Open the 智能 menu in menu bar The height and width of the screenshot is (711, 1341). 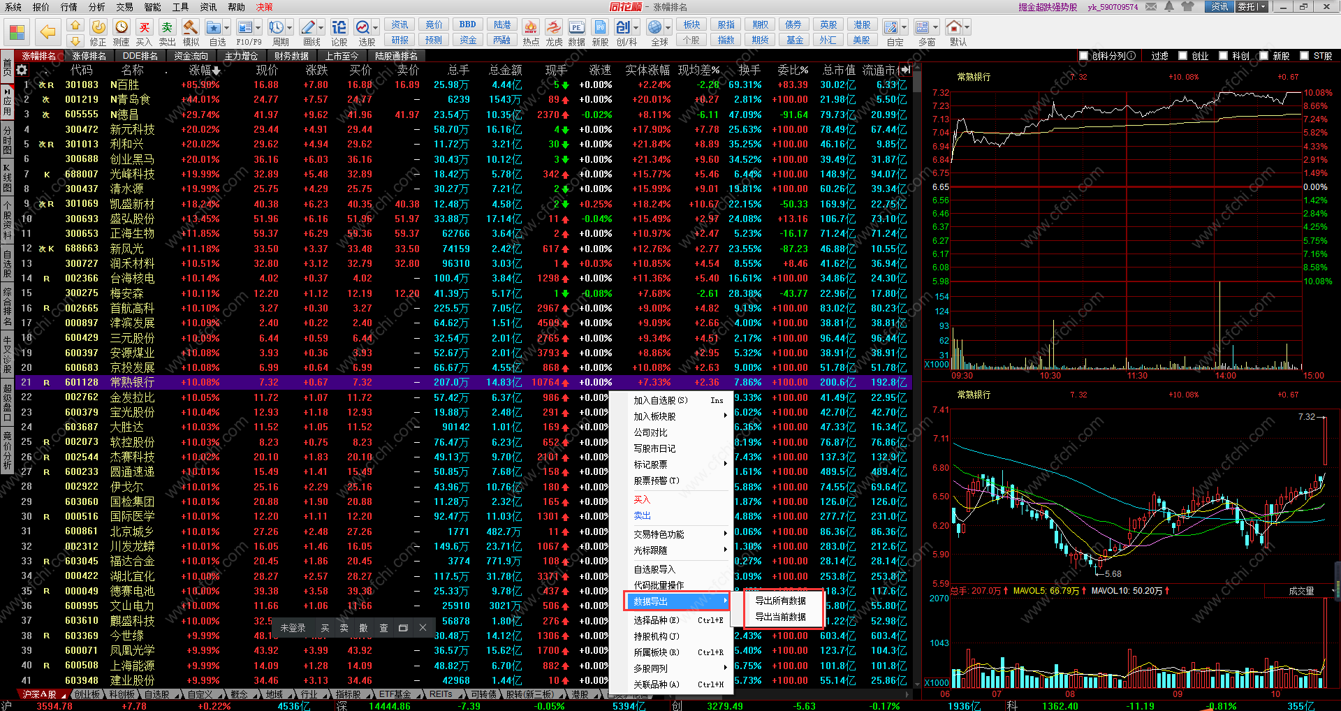pos(152,7)
